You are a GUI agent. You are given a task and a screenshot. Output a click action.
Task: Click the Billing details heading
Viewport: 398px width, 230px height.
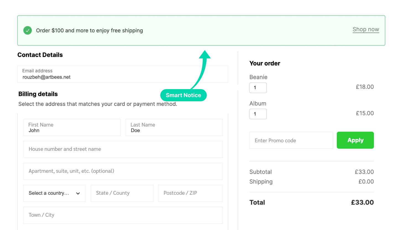pyautogui.click(x=38, y=94)
